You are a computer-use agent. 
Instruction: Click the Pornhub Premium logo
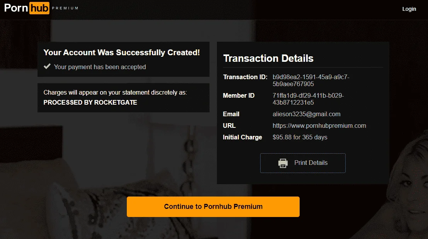coord(41,8)
